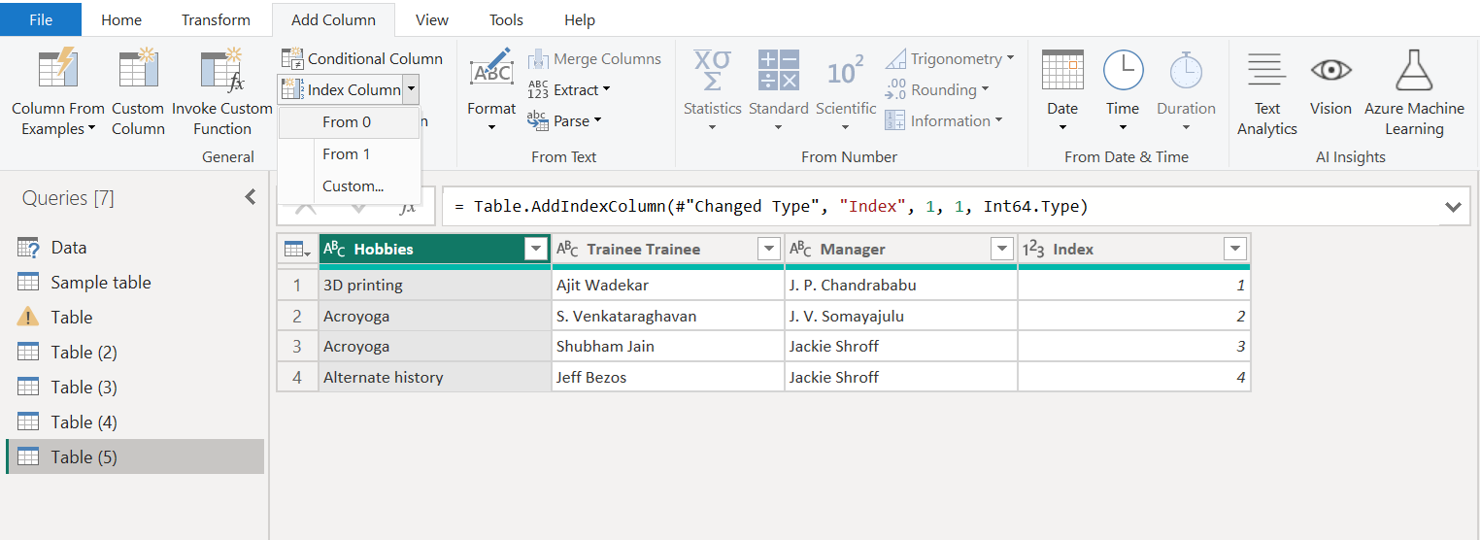This screenshot has height=540, width=1480.
Task: Click the Index column 123 type icon
Action: (1033, 250)
